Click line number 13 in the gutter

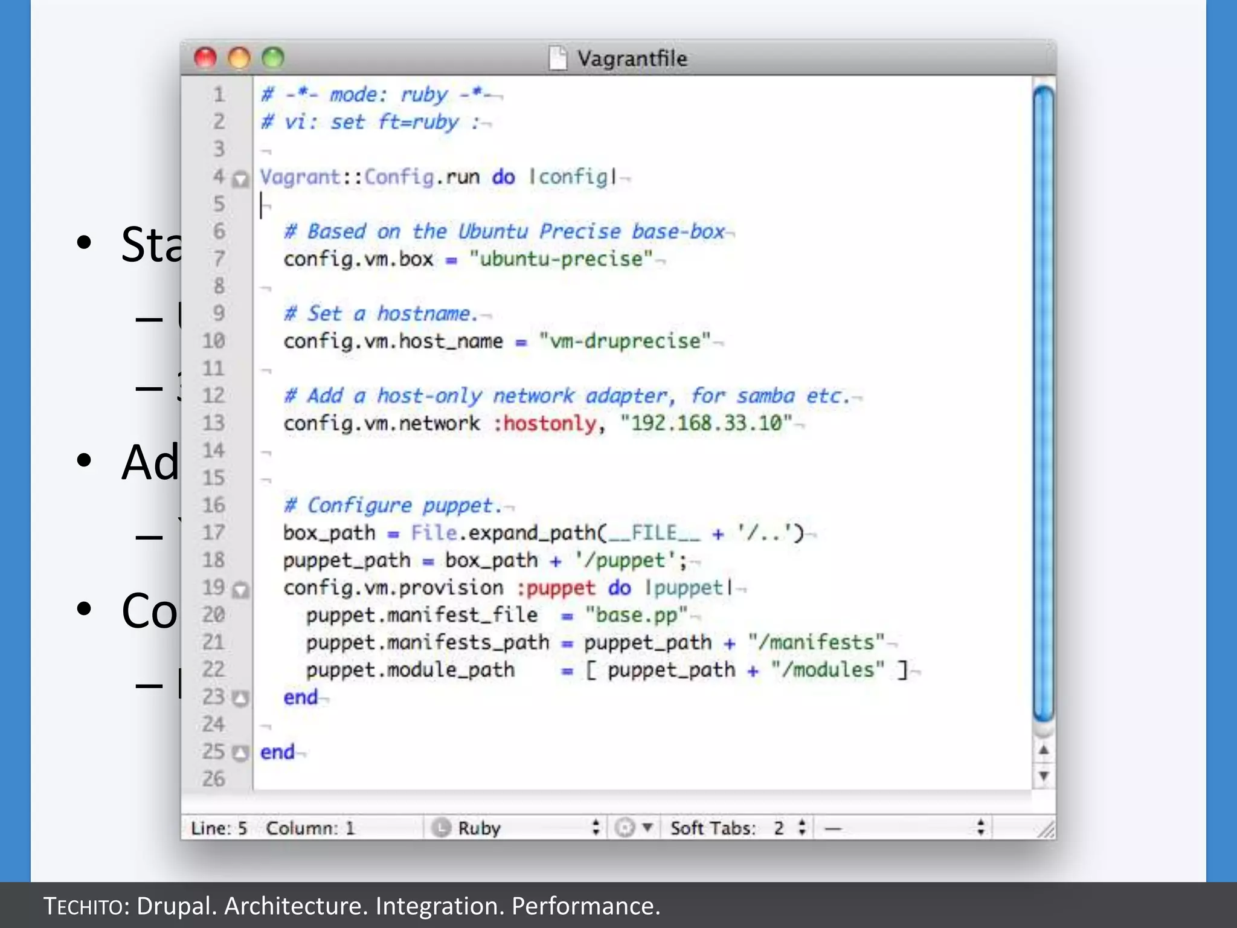coord(213,423)
